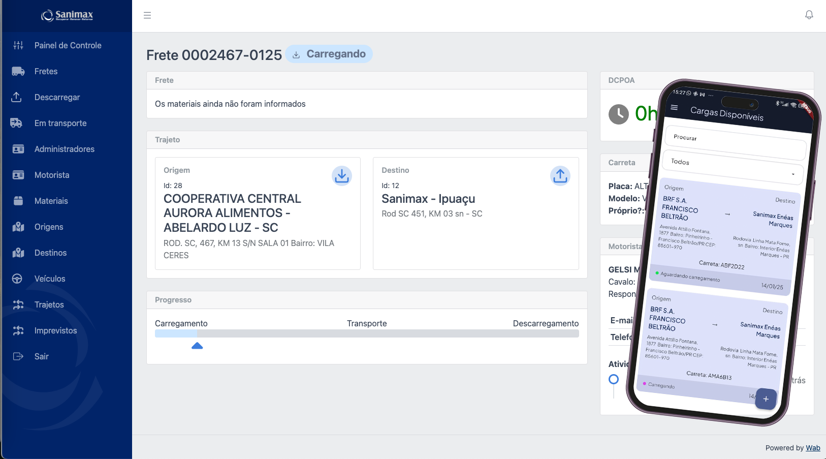The height and width of the screenshot is (459, 826).
Task: Click the Origem download circle icon
Action: point(342,176)
